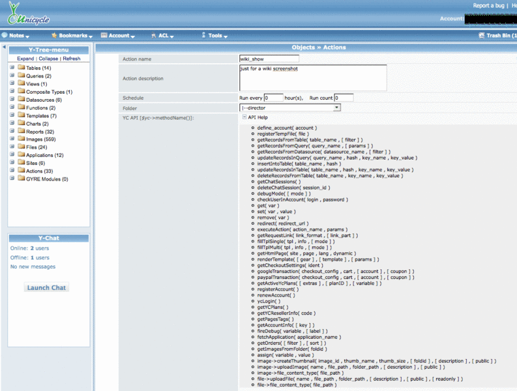Click the Images folder icon
517x391 pixels.
[x=21, y=139]
